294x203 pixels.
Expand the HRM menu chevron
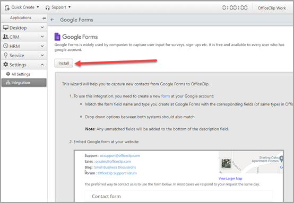click(42, 46)
